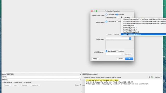Switch to the Debug I/O tab
166x93 pixels.
(86, 74)
